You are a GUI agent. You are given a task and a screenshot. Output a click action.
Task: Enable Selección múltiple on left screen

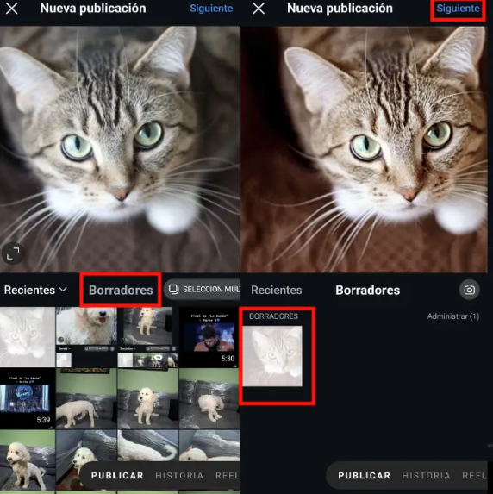click(x=203, y=289)
